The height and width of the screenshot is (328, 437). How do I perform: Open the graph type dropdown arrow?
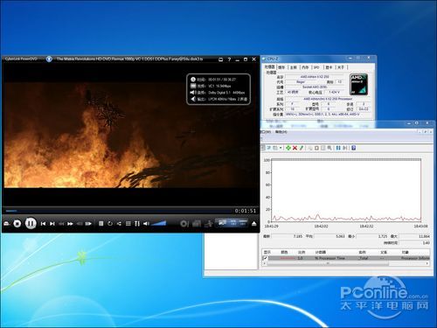[281, 148]
